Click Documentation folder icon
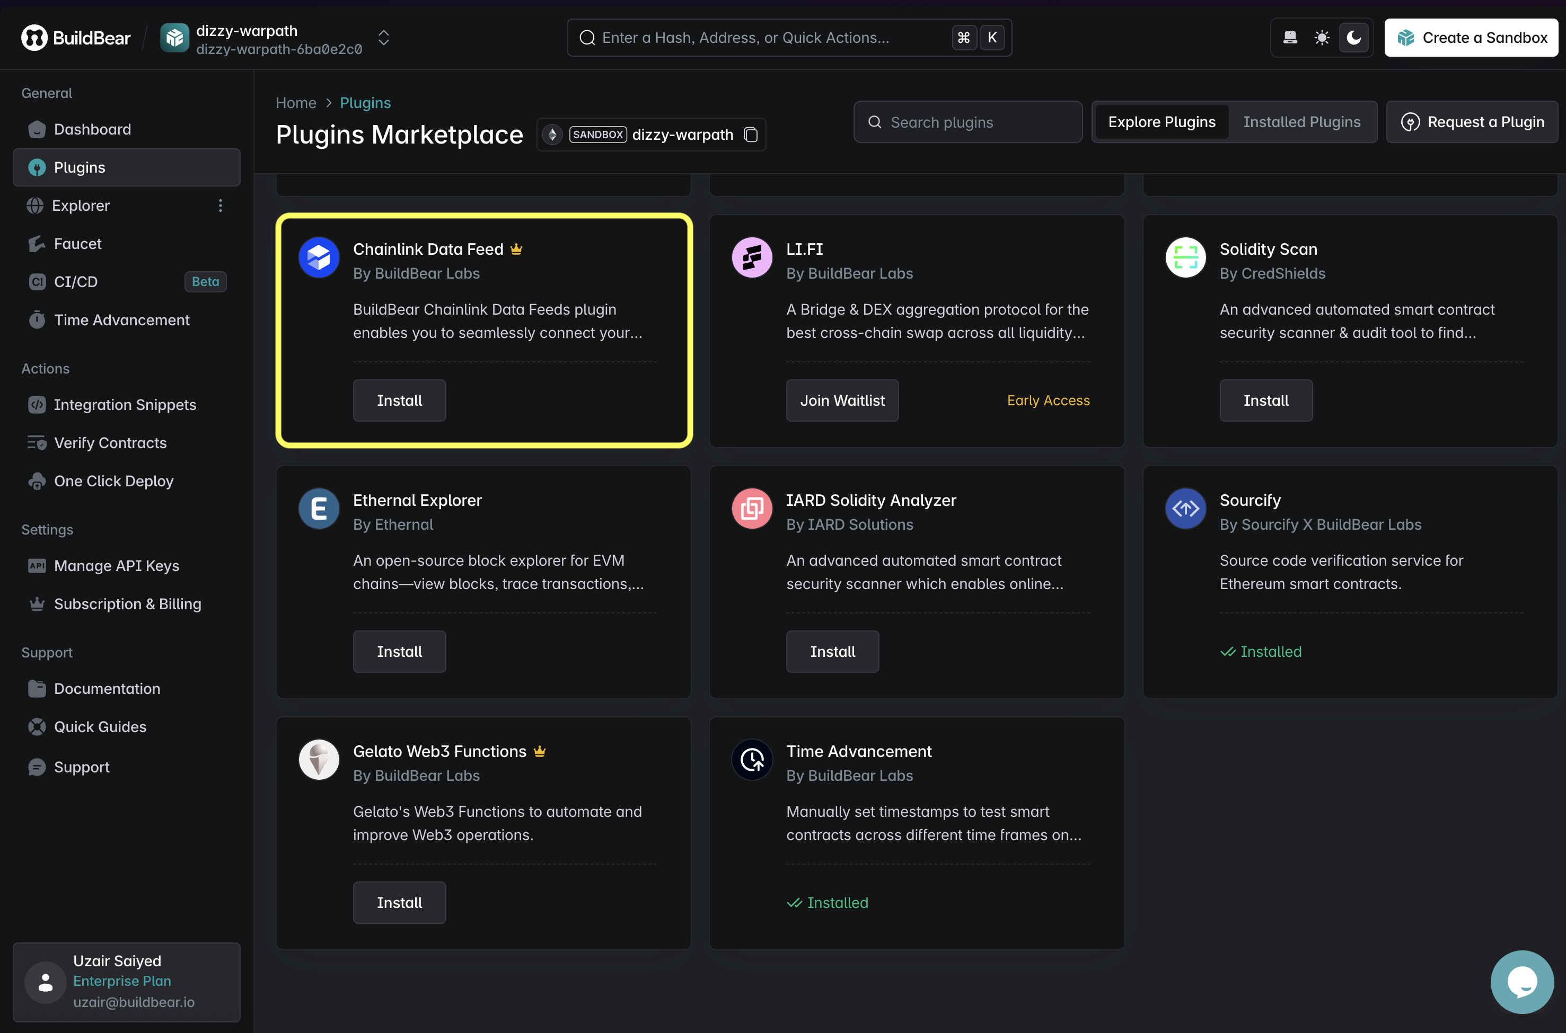The image size is (1566, 1033). point(37,689)
